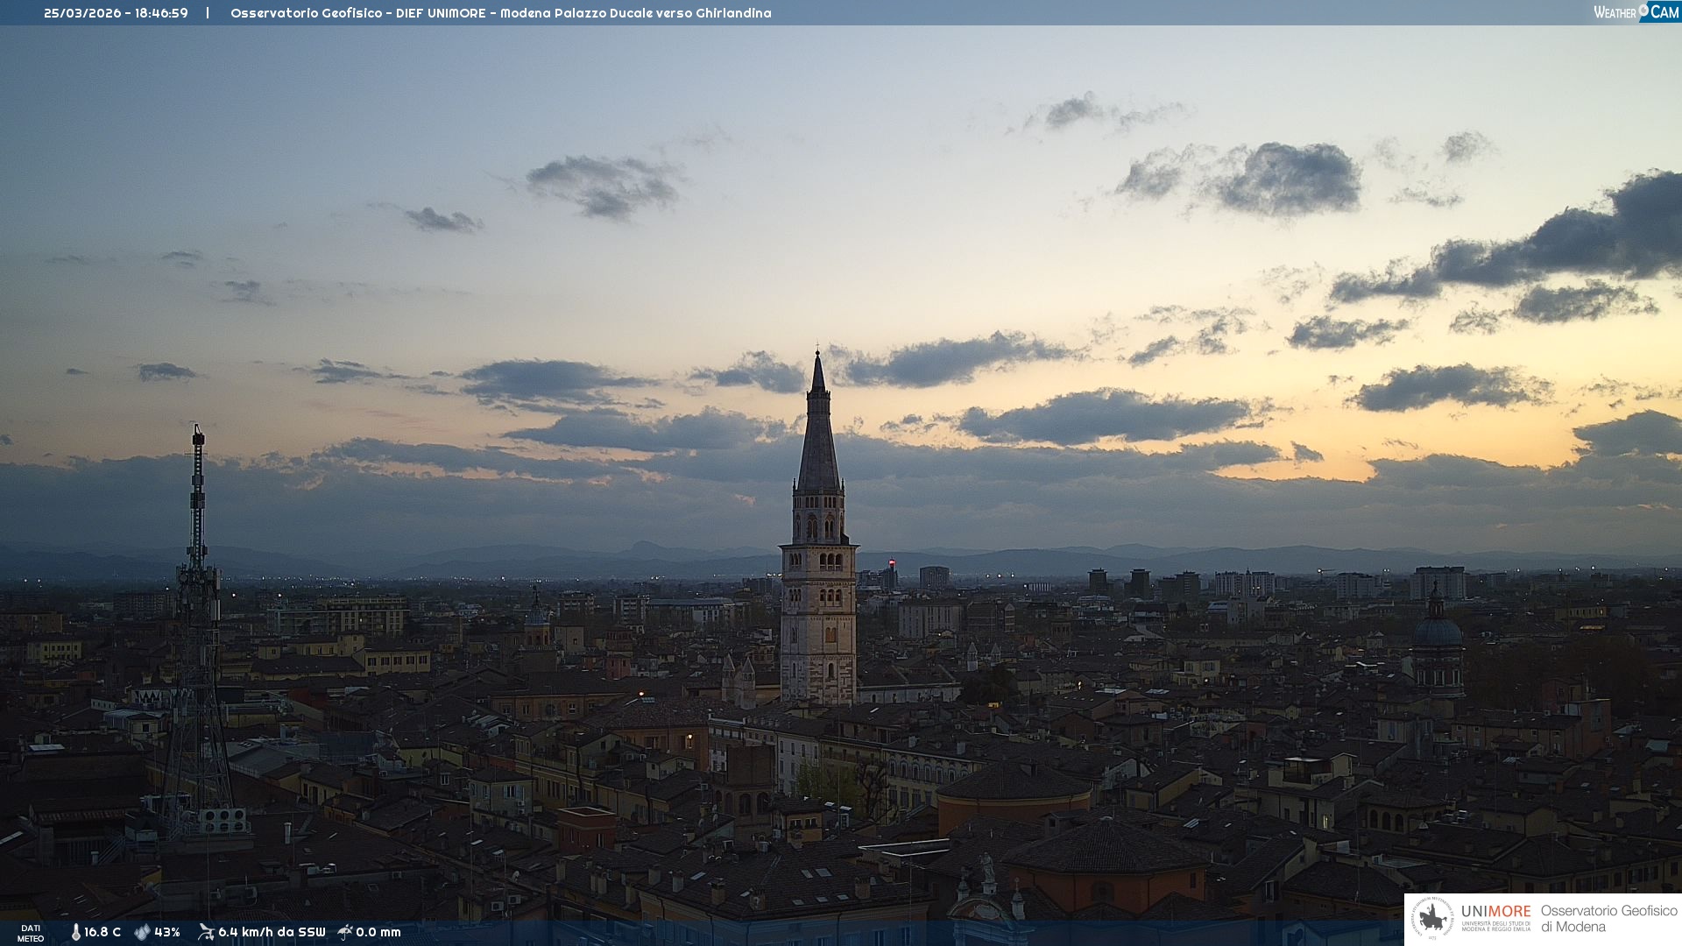Click the WeatherCam logo in top corner
Viewport: 1682px width, 946px height.
(x=1636, y=11)
